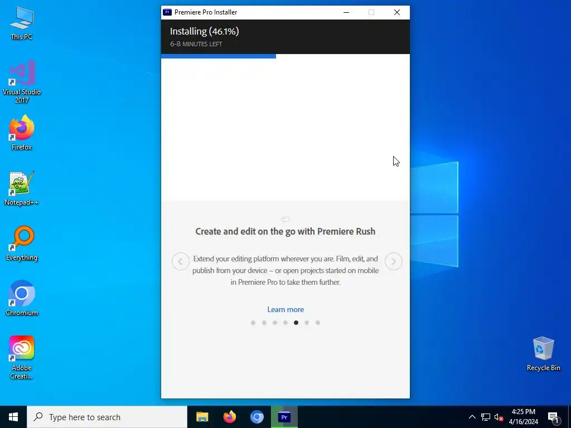Screen dimensions: 571x428
Task: Open the taskbar clock showing 4:25 PM
Action: [x=523, y=417]
